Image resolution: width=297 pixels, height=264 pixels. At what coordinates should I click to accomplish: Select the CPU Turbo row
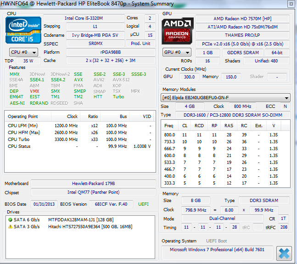(79, 140)
